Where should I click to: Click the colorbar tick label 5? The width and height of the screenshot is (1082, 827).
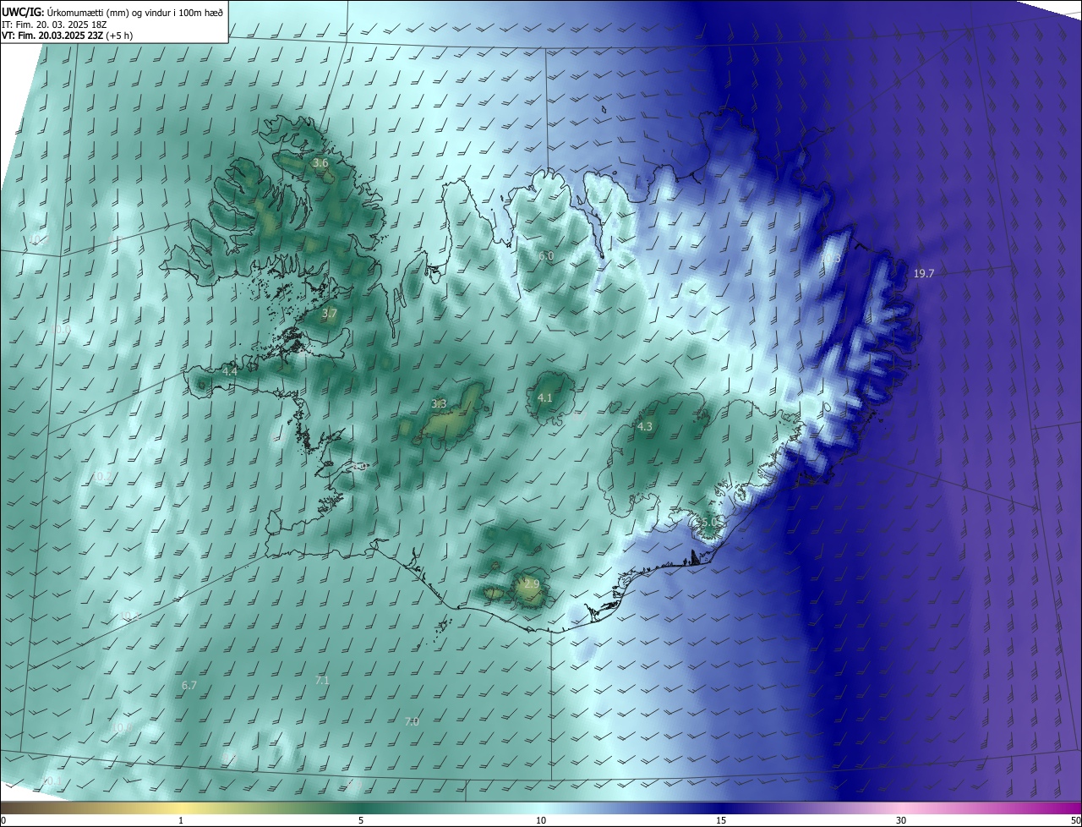click(x=361, y=820)
